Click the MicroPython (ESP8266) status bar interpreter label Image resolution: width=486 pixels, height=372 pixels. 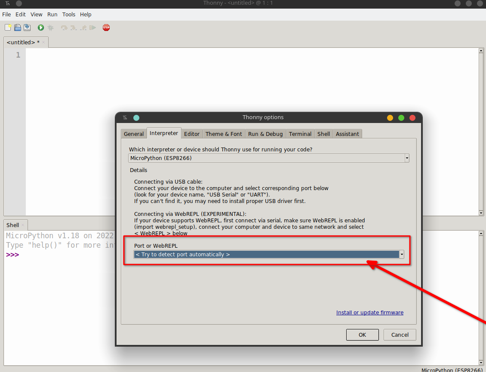452,370
